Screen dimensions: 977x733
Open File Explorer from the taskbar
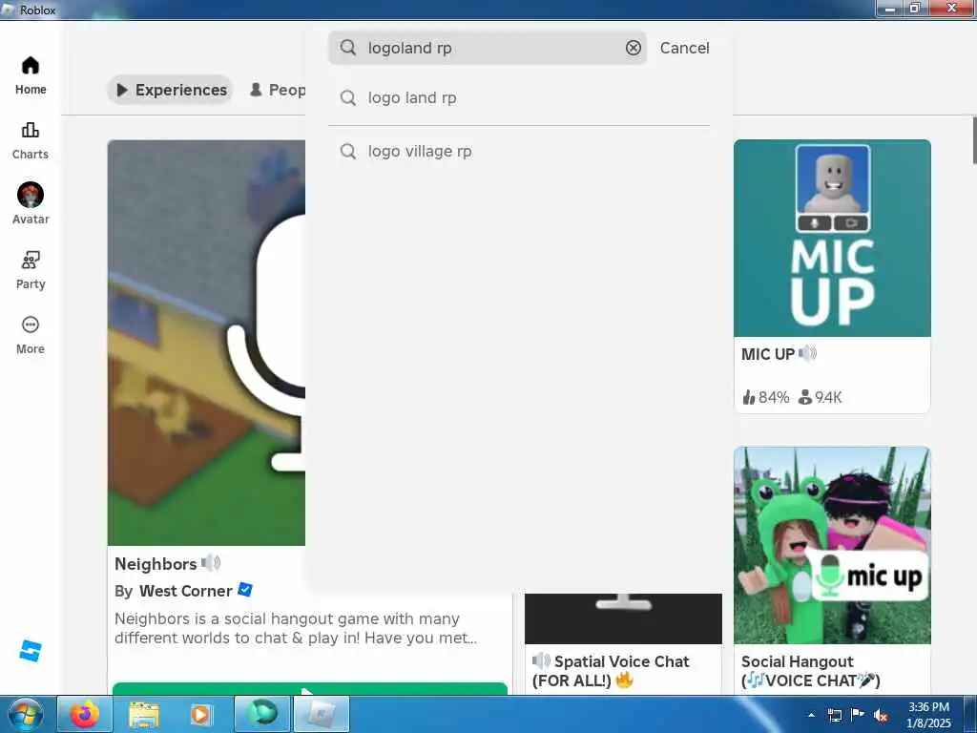coord(144,714)
